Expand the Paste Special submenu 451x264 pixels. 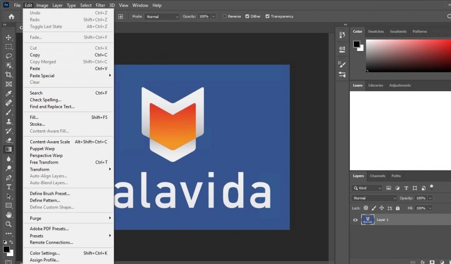coord(68,76)
